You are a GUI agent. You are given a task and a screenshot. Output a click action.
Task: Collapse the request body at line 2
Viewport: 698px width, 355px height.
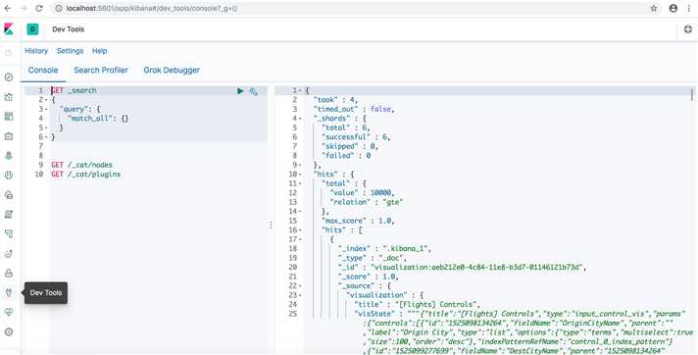(x=46, y=100)
